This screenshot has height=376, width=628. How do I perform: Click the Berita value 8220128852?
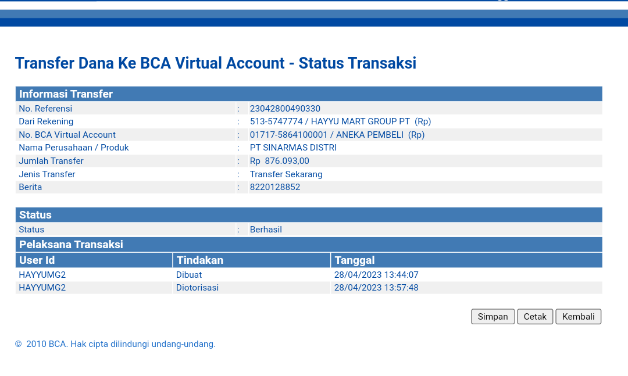click(275, 187)
